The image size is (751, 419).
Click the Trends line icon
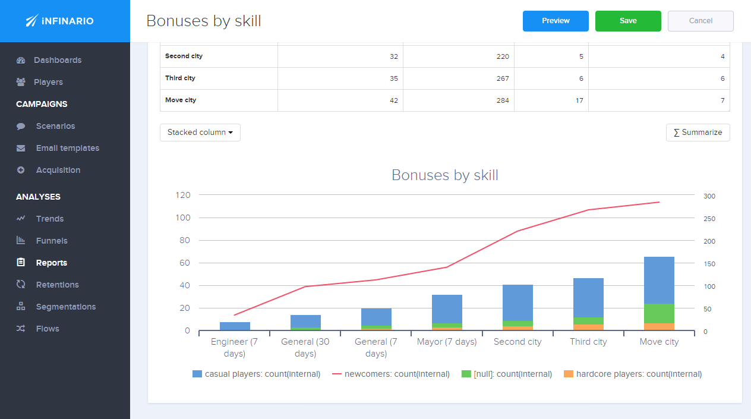[21, 219]
